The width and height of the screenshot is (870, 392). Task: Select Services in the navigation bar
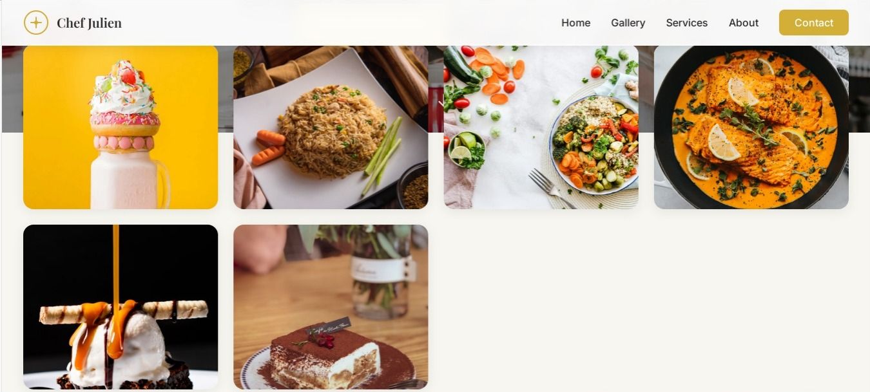coord(686,23)
